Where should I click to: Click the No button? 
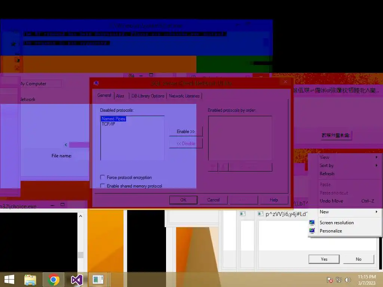point(358,259)
